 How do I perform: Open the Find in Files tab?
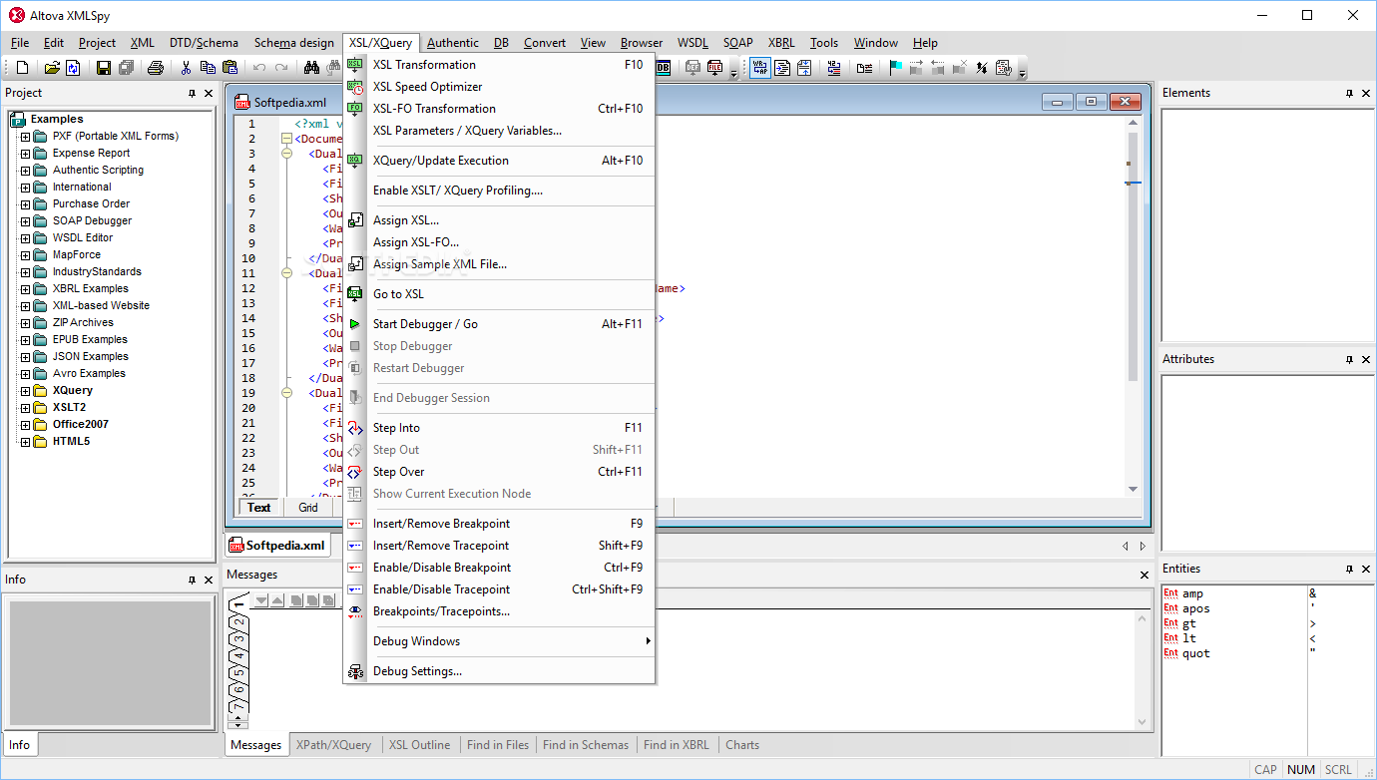coord(498,745)
